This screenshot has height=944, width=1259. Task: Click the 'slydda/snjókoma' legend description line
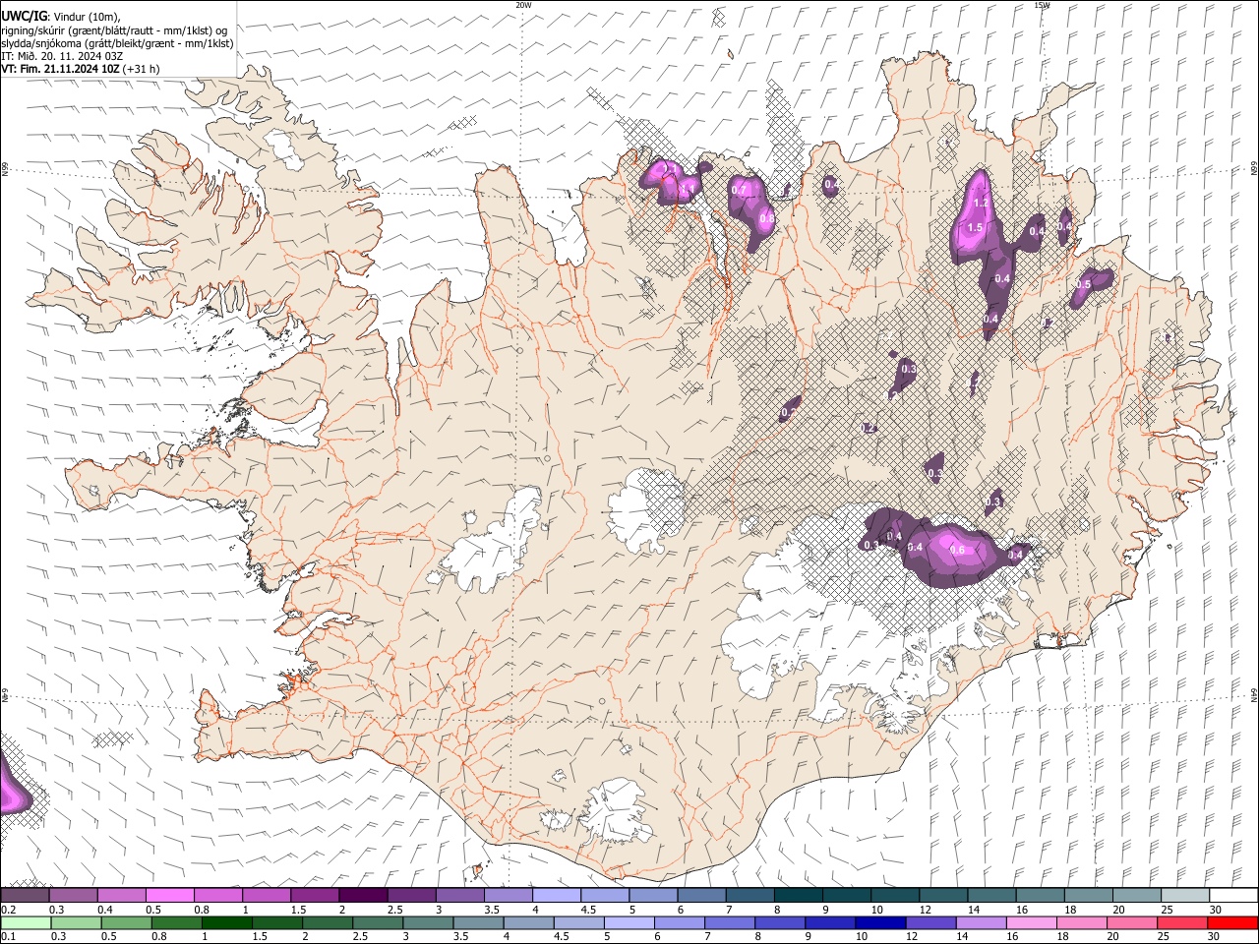(x=117, y=43)
